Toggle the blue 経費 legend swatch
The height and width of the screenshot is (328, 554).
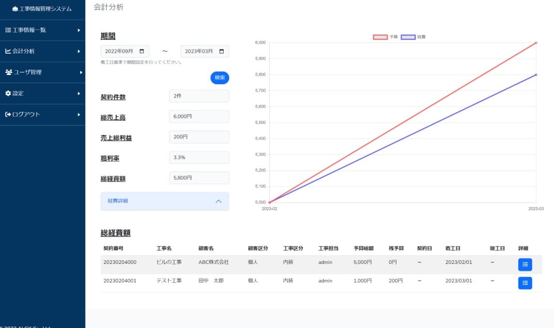[408, 37]
